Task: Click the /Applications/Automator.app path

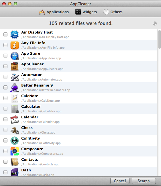Action: [x=42, y=79]
